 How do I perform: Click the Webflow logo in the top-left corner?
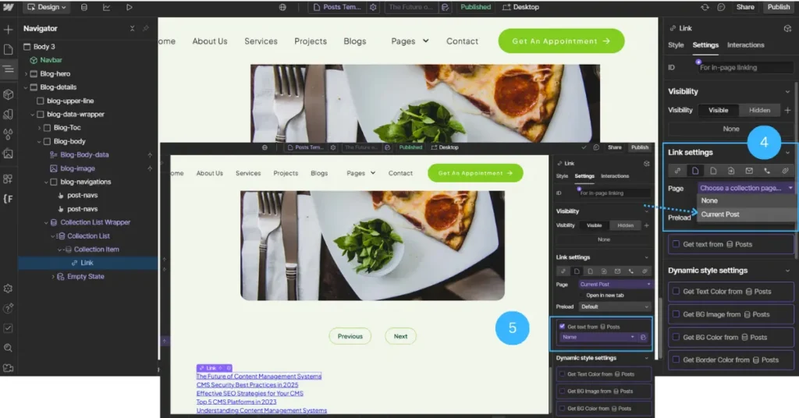point(8,7)
